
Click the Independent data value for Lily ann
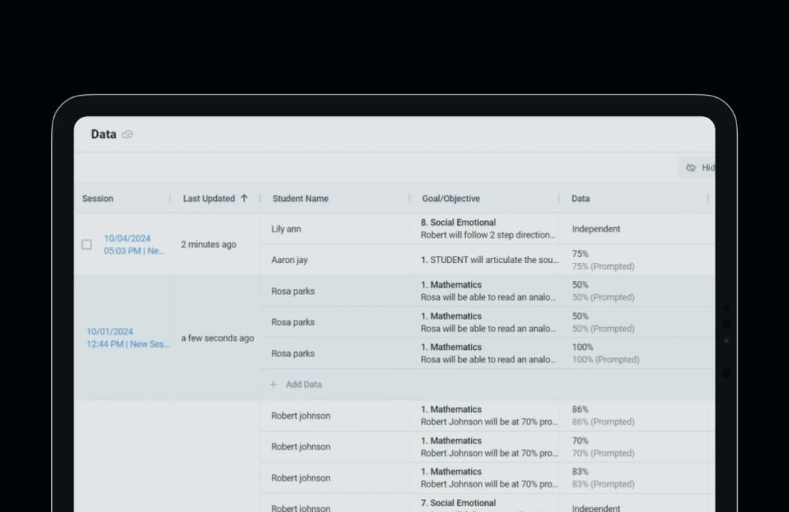(x=596, y=229)
